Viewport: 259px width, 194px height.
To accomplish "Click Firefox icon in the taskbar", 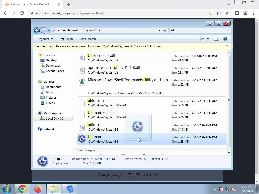I will (x=38, y=189).
